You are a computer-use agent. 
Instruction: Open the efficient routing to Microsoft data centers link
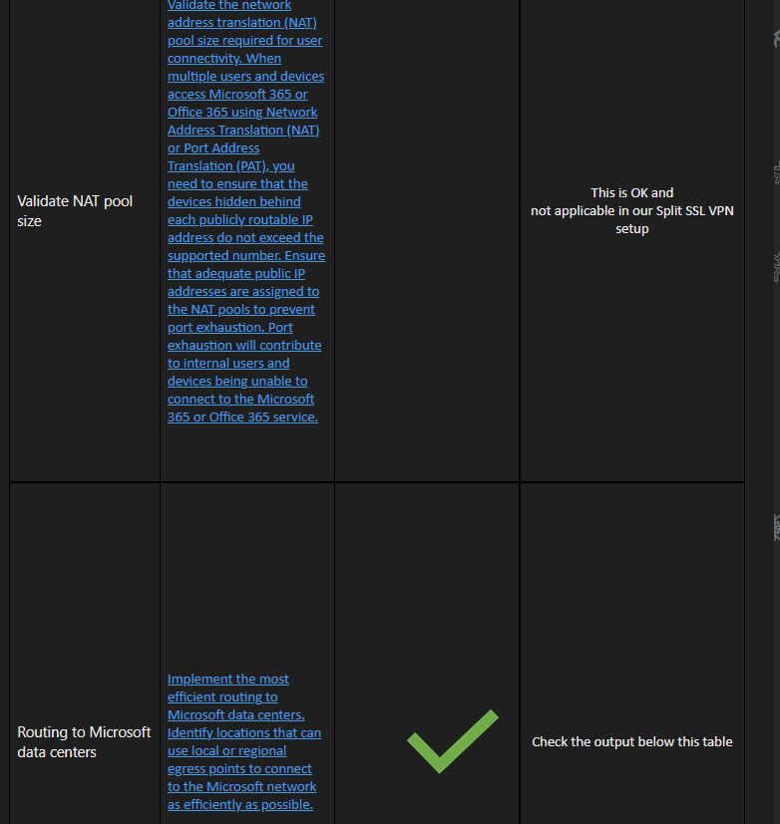point(244,741)
